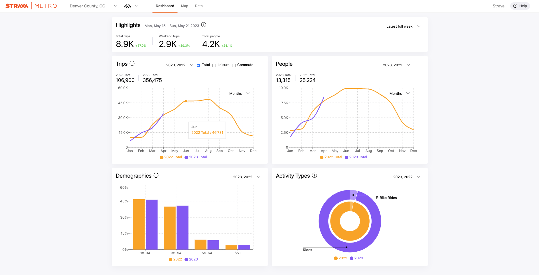Enable the Commute checkbox
Screen dimensions: 539x275
tap(234, 65)
